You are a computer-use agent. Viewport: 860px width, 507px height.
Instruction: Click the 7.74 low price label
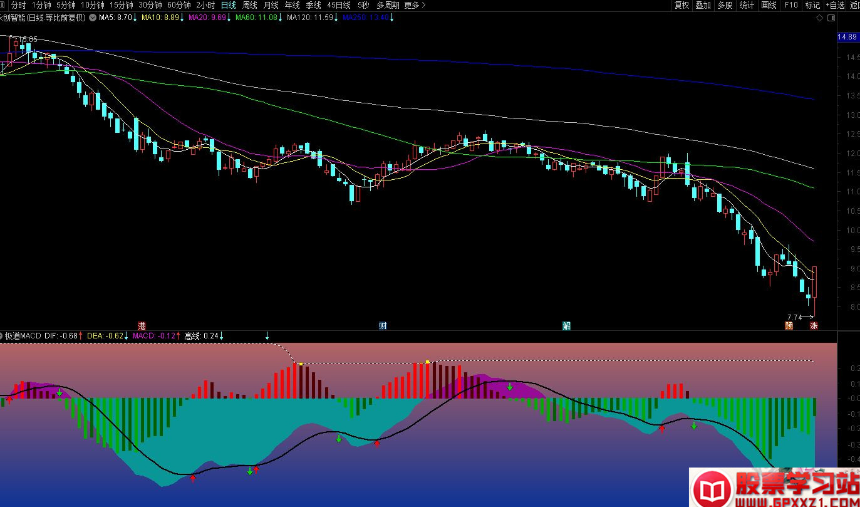pyautogui.click(x=794, y=317)
